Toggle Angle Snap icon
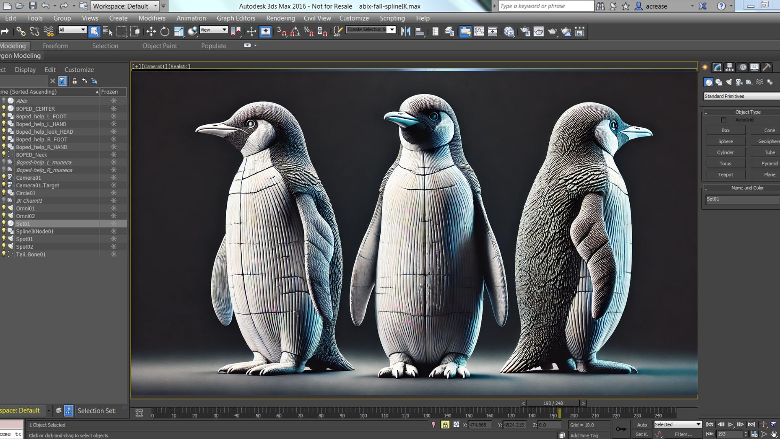The width and height of the screenshot is (780, 439). point(295,32)
